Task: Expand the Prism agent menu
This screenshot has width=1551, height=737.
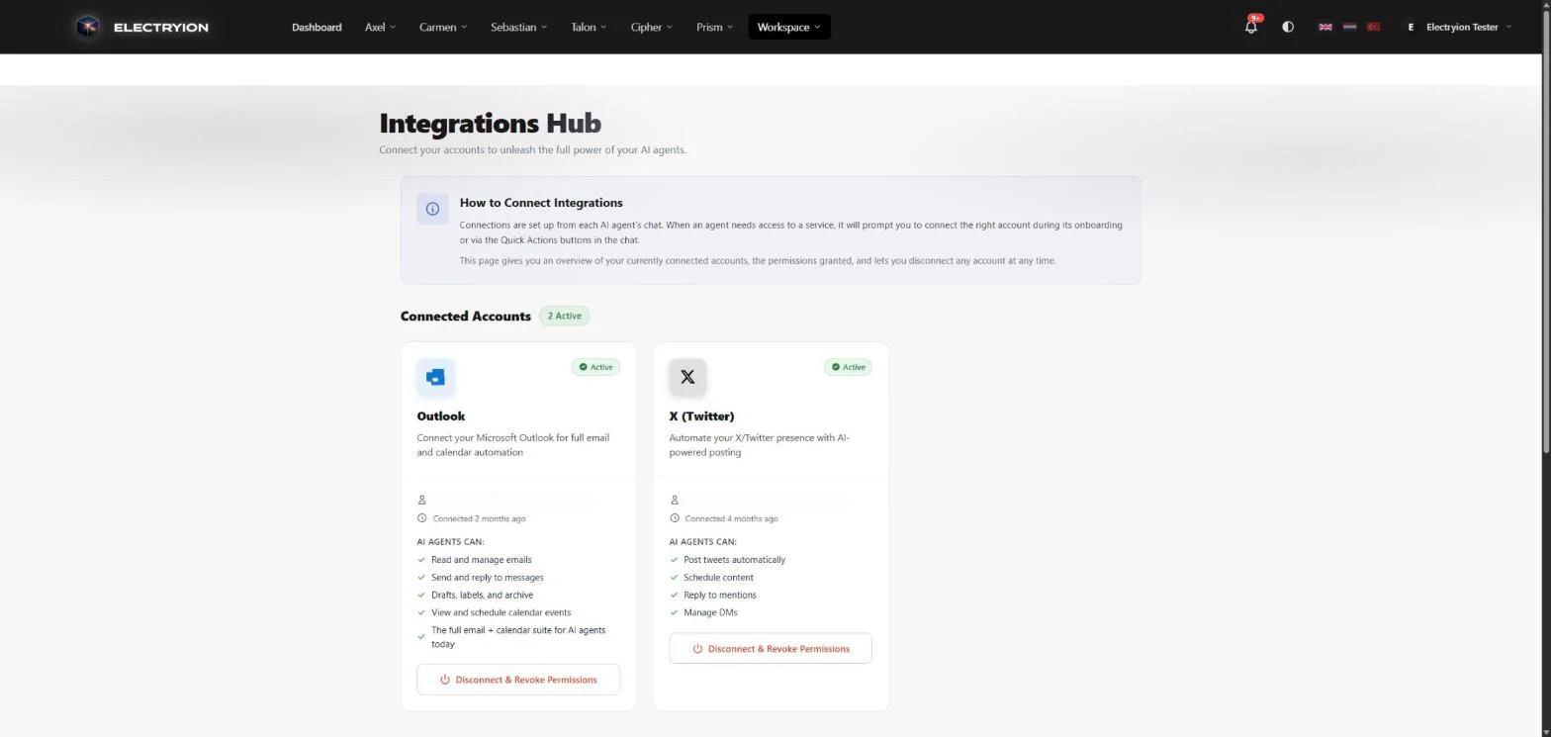Action: point(714,27)
